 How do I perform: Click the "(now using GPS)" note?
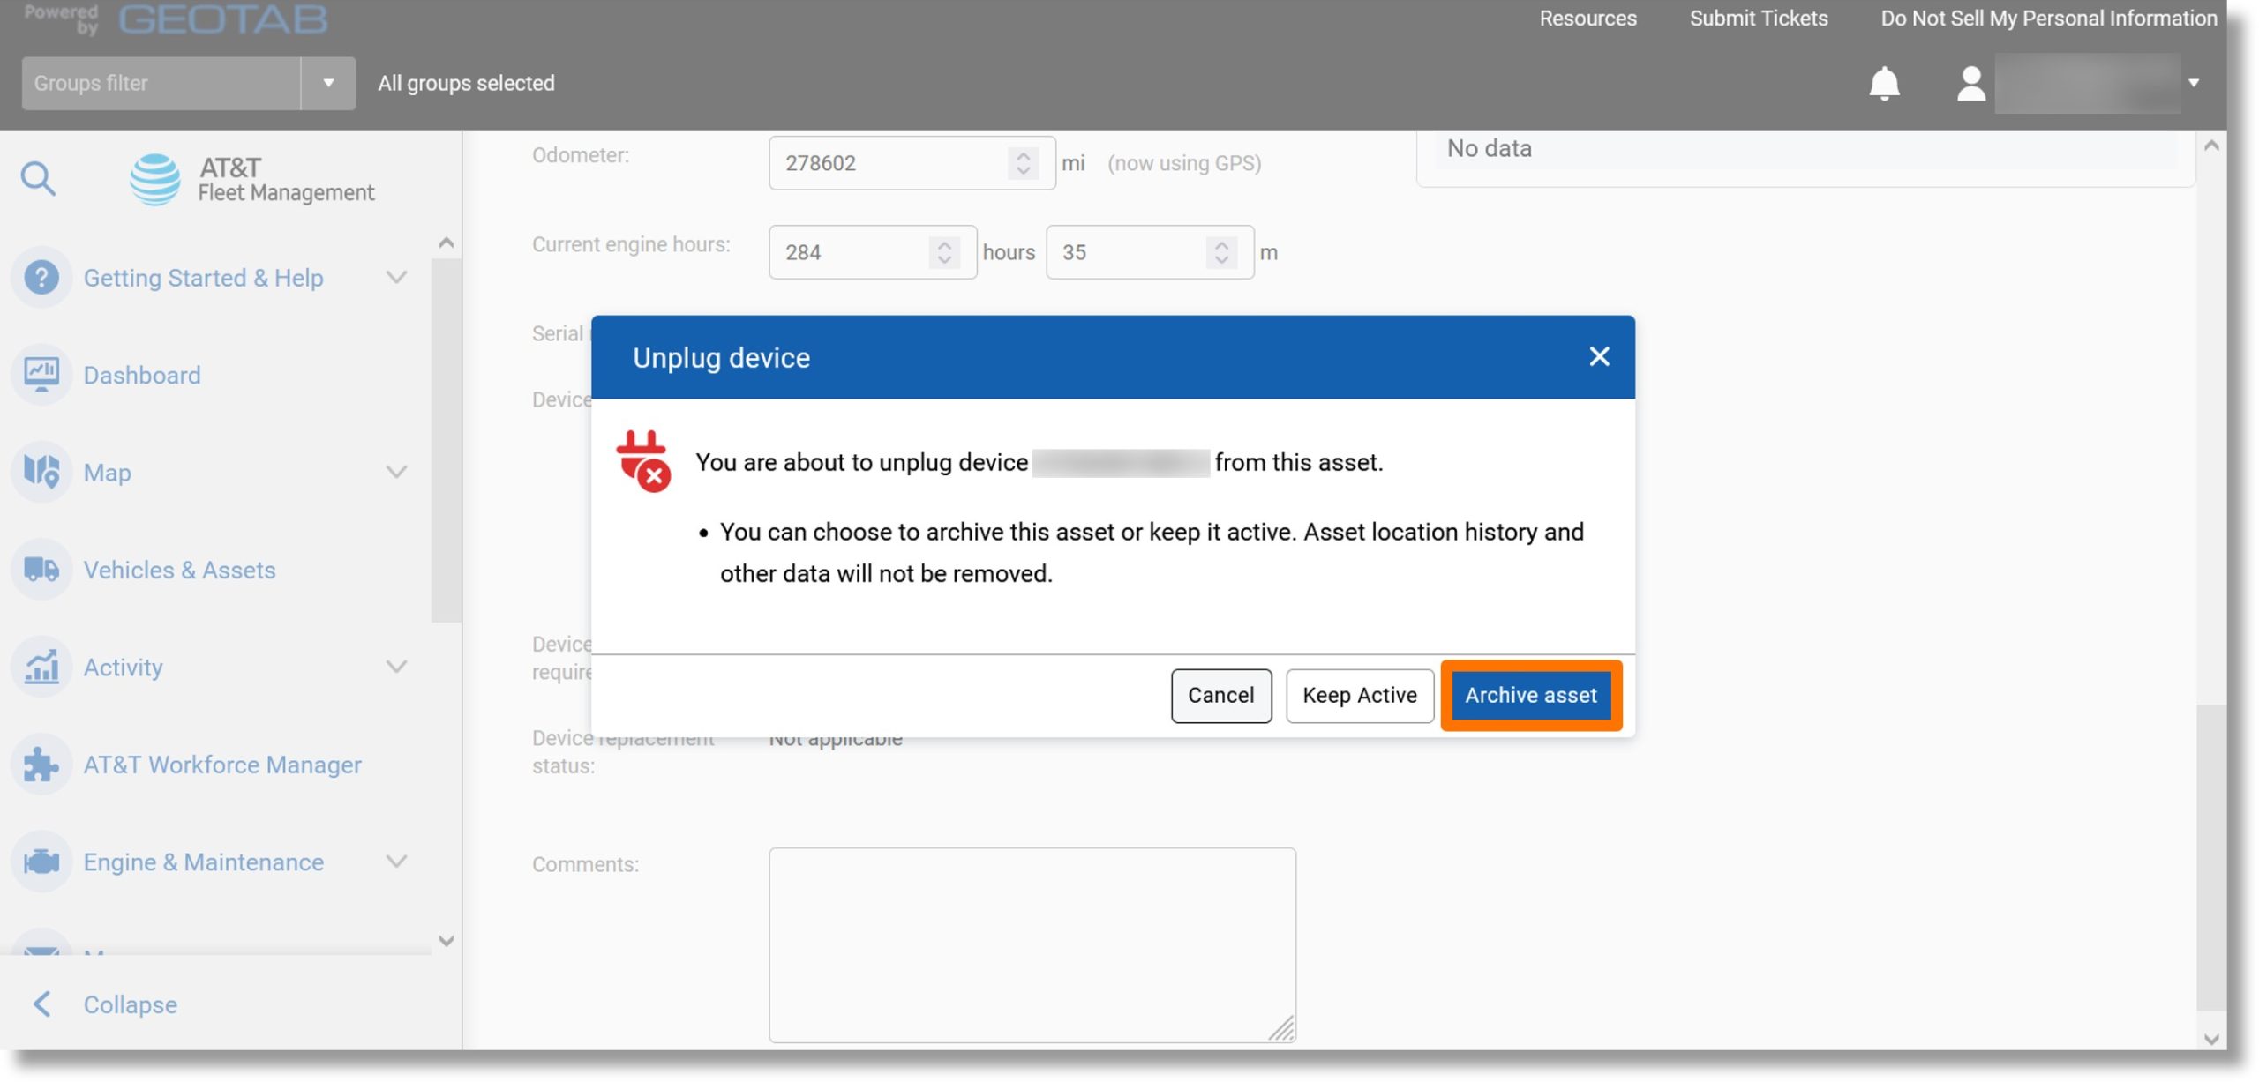pos(1184,164)
